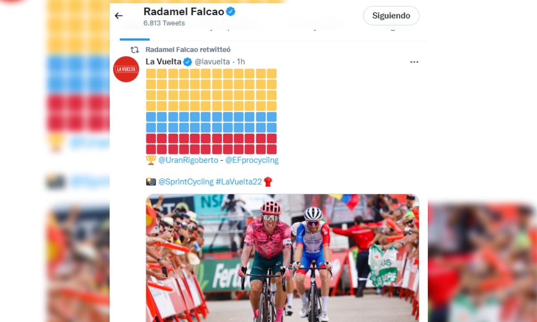Viewport: 537px width, 322px height.
Task: Open the @lavuelta profile handle
Action: [x=212, y=62]
